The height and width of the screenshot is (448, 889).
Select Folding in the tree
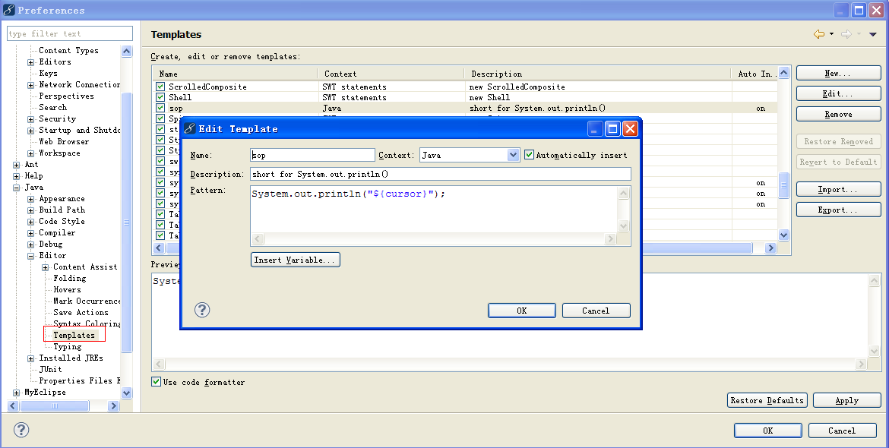70,278
